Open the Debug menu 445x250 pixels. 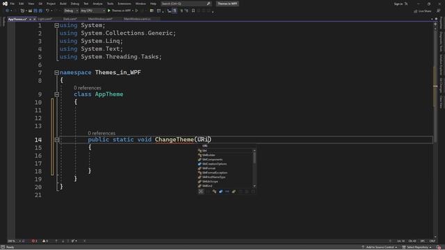[75, 3]
